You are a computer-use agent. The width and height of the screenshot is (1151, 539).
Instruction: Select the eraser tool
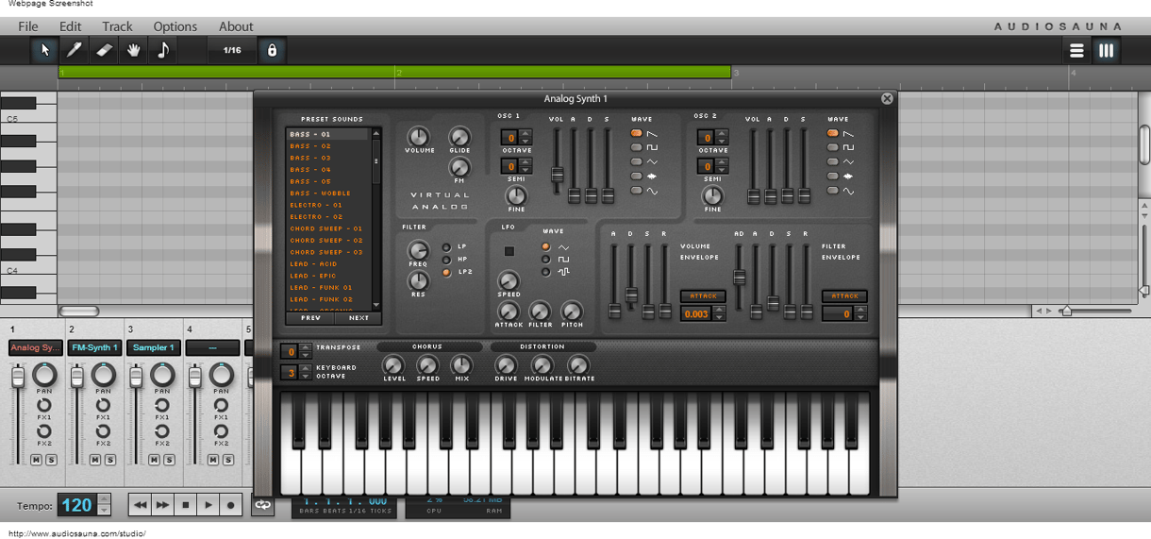[104, 50]
